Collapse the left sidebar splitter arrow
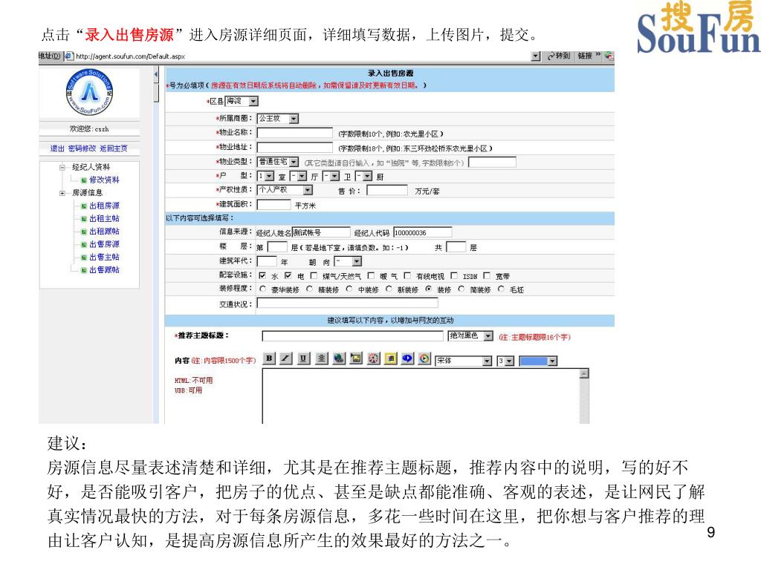761x570 pixels. pyautogui.click(x=156, y=75)
